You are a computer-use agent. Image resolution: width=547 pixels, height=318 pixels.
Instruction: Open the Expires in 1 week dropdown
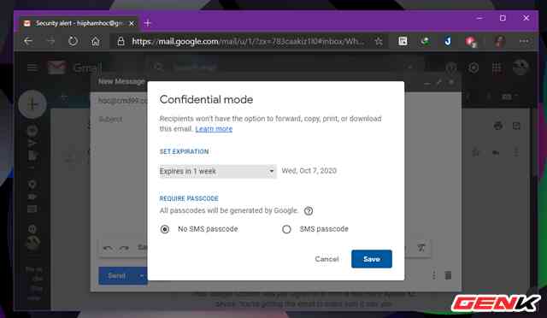(218, 171)
